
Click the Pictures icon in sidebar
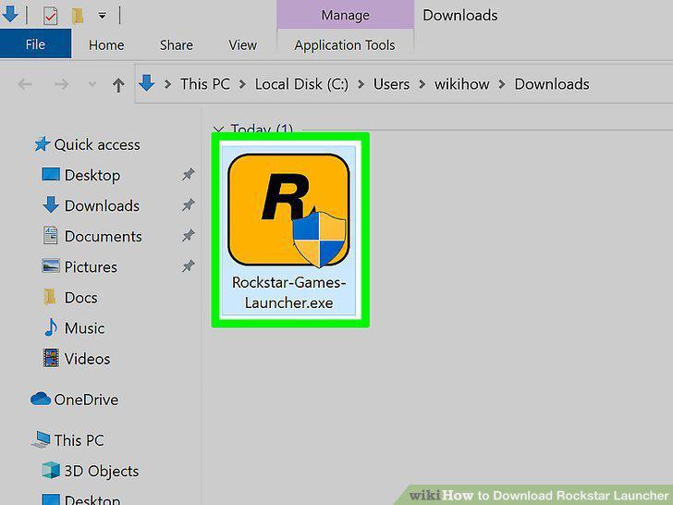point(51,265)
